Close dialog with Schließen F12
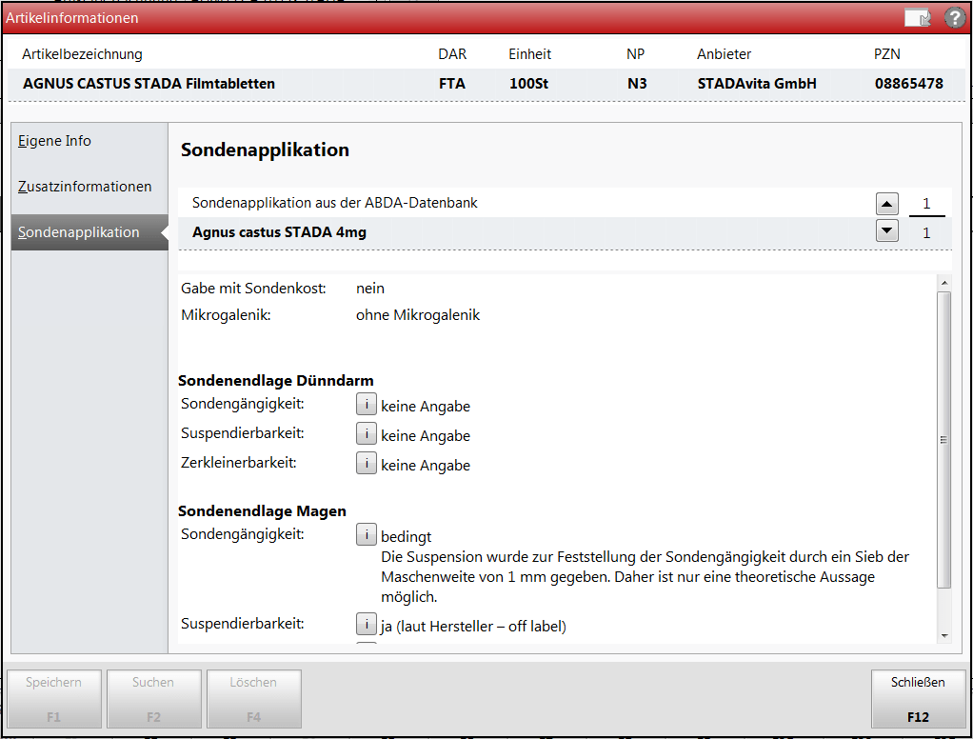 pyautogui.click(x=919, y=699)
